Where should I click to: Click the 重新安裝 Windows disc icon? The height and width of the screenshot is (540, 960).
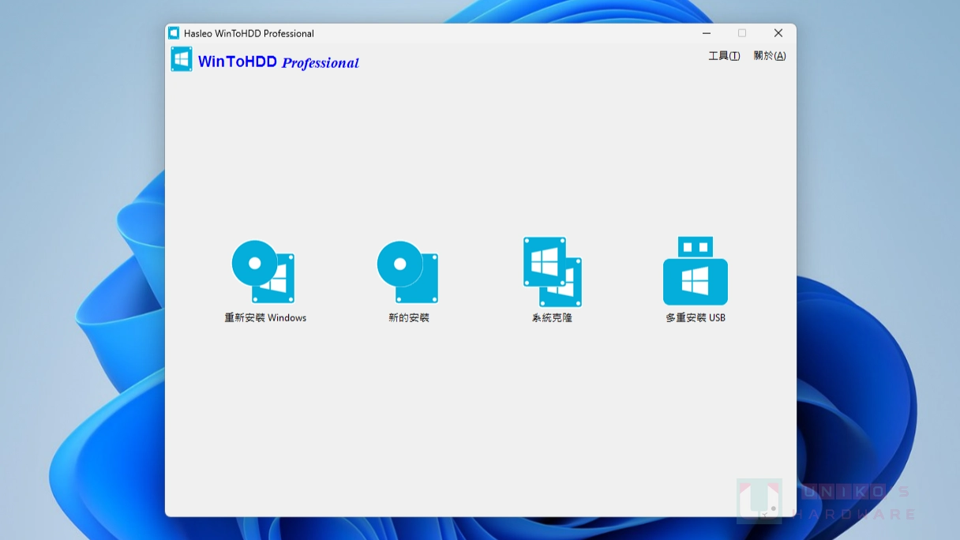(x=264, y=272)
